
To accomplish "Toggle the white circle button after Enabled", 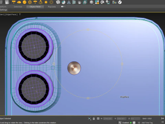I will 134,123.
